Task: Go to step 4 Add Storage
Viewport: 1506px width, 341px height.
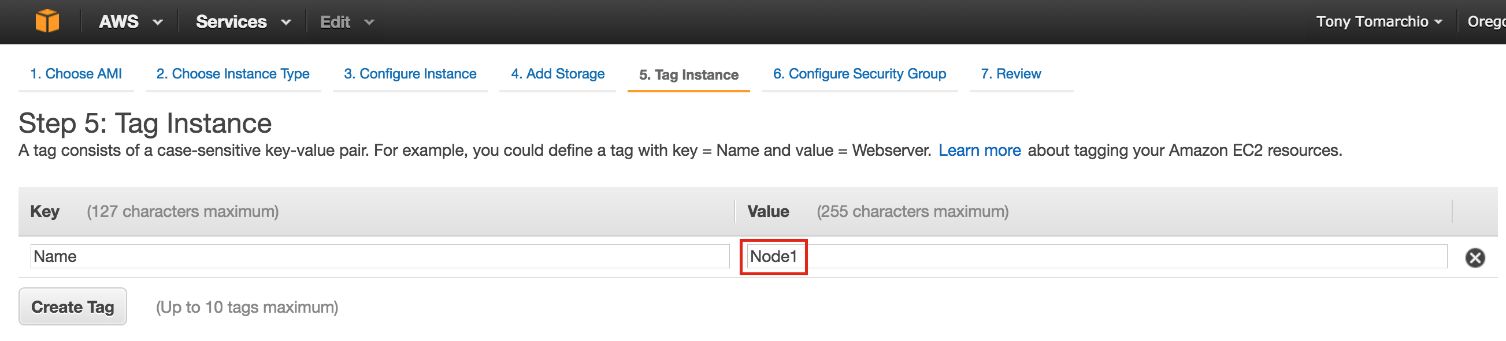Action: [557, 74]
